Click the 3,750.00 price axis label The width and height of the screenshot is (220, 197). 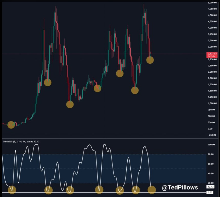coord(212,34)
